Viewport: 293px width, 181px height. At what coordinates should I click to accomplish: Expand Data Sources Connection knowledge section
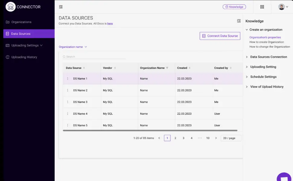268,57
